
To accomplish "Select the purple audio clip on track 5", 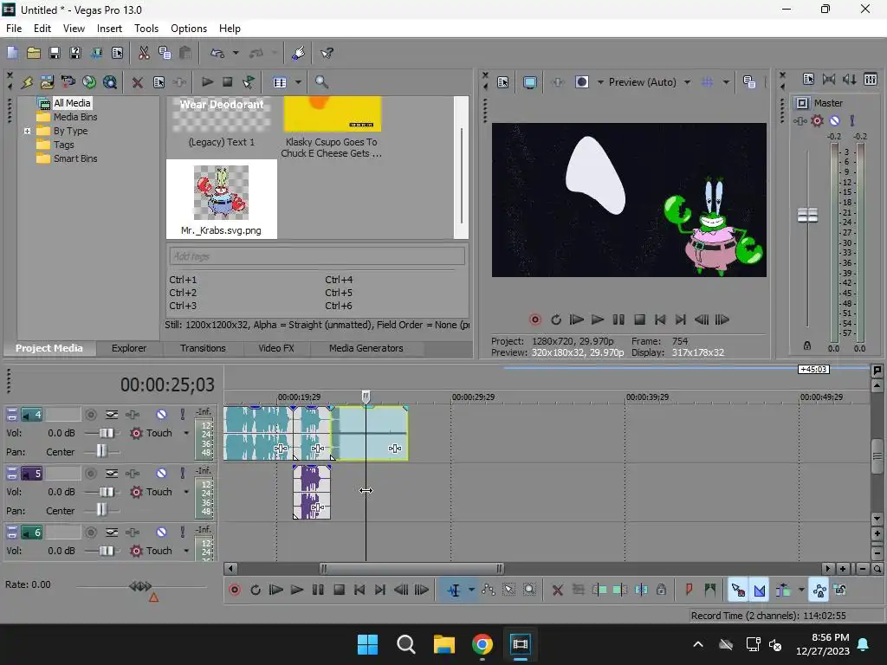I will click(x=312, y=492).
